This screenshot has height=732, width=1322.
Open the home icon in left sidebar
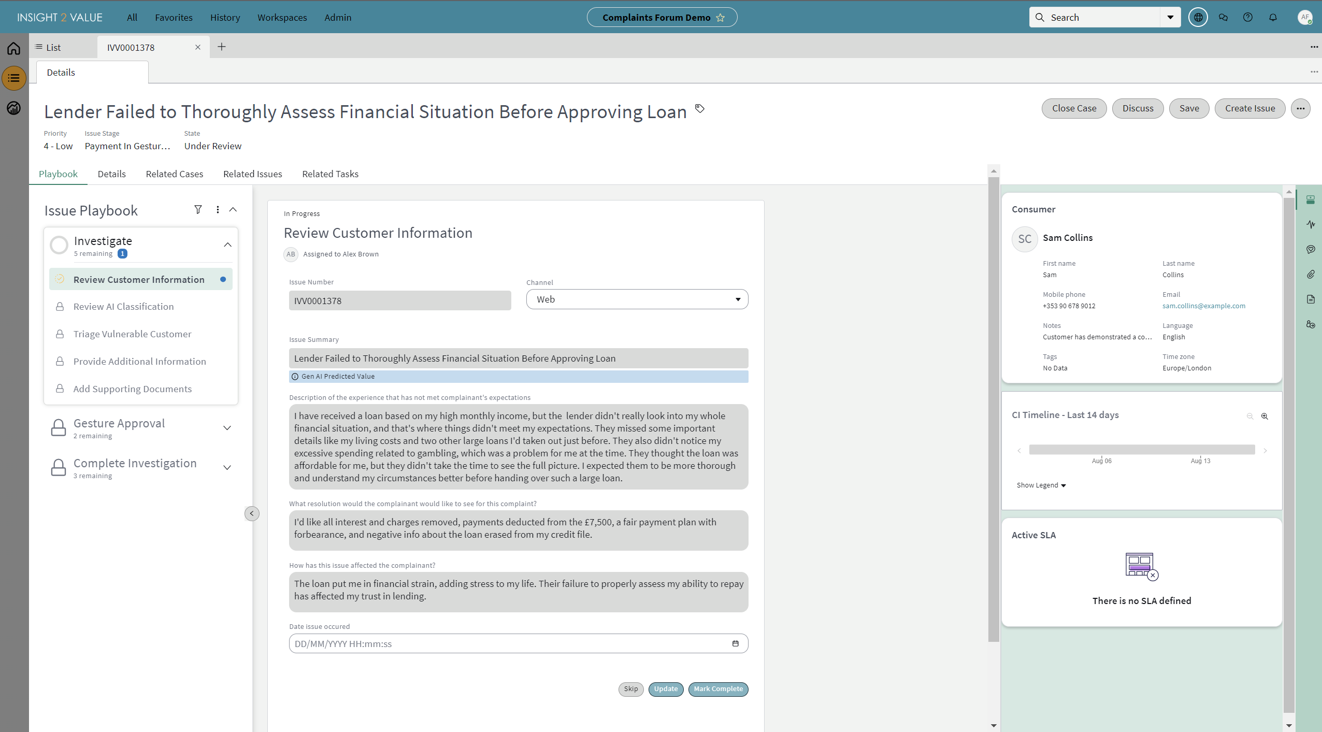(x=14, y=48)
